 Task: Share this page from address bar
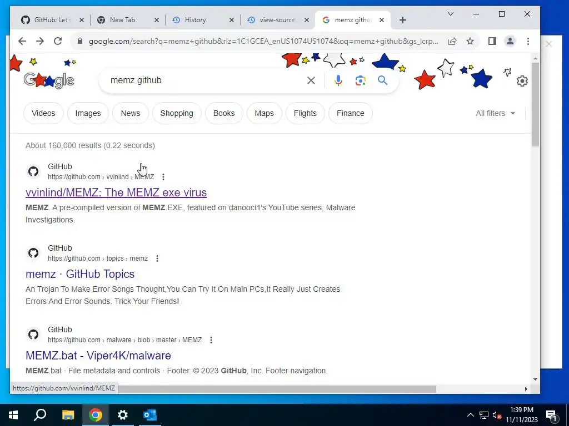point(452,41)
